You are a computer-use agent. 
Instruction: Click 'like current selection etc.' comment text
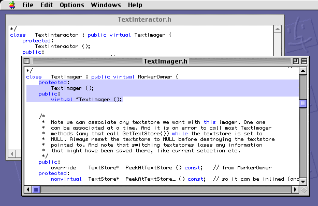pyautogui.click(x=199, y=151)
